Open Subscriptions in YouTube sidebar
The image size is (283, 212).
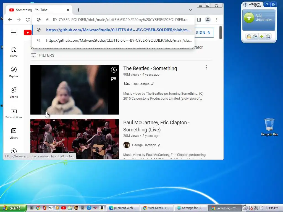point(14,113)
